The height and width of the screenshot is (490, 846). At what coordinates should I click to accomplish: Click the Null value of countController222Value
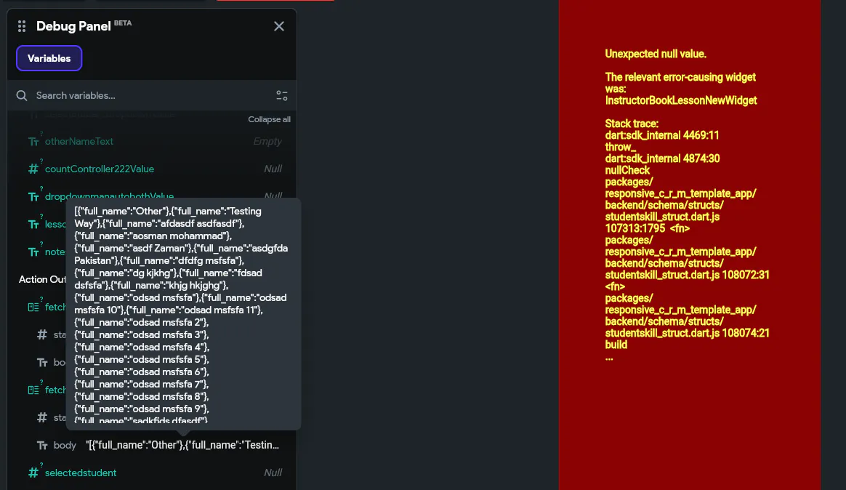[273, 169]
